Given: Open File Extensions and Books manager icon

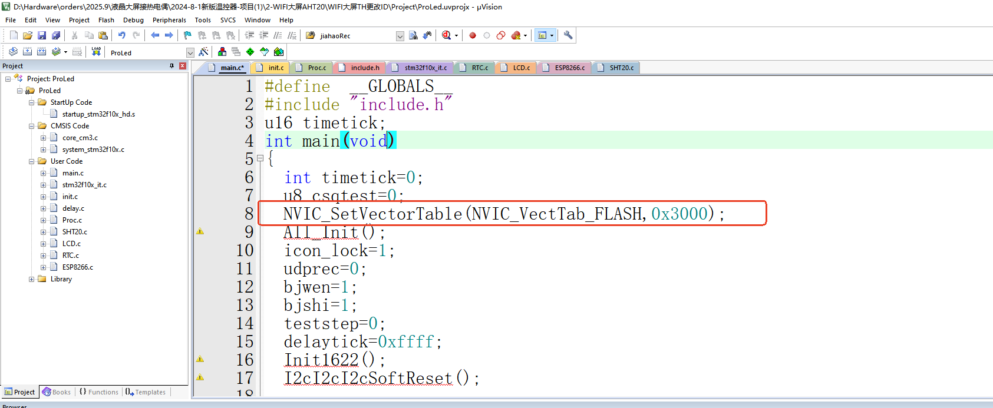Looking at the screenshot, I should coord(222,52).
